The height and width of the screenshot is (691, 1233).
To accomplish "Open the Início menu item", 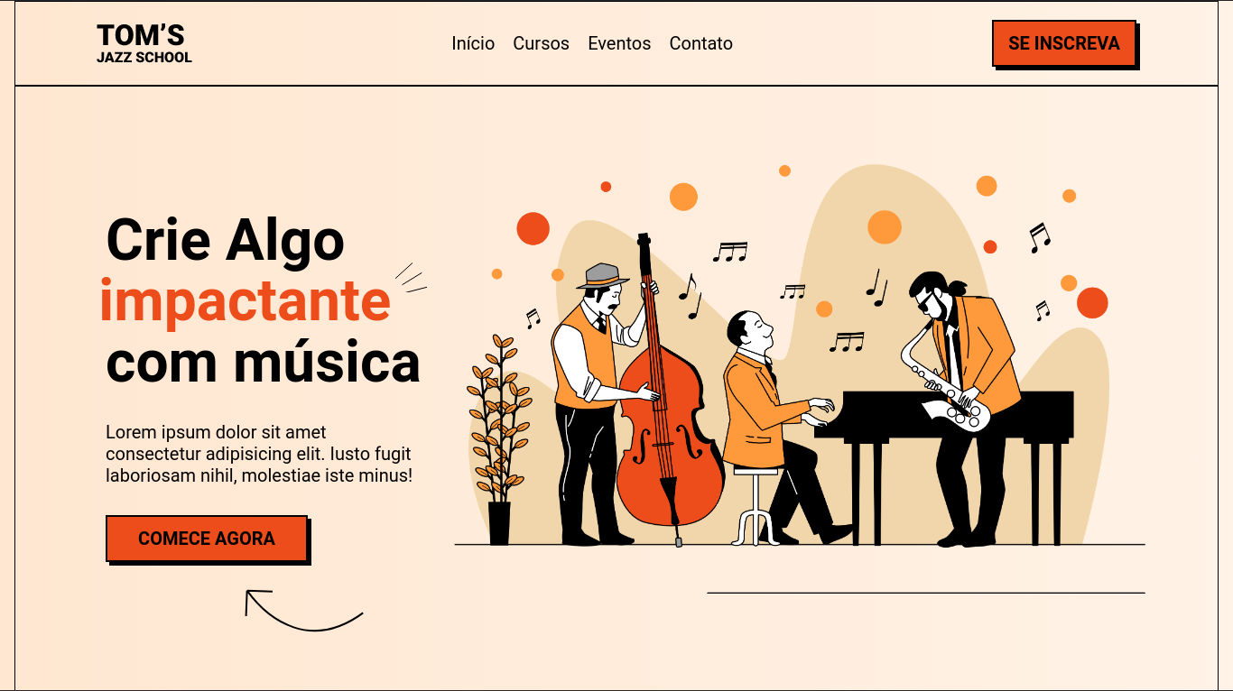I will tap(473, 43).
